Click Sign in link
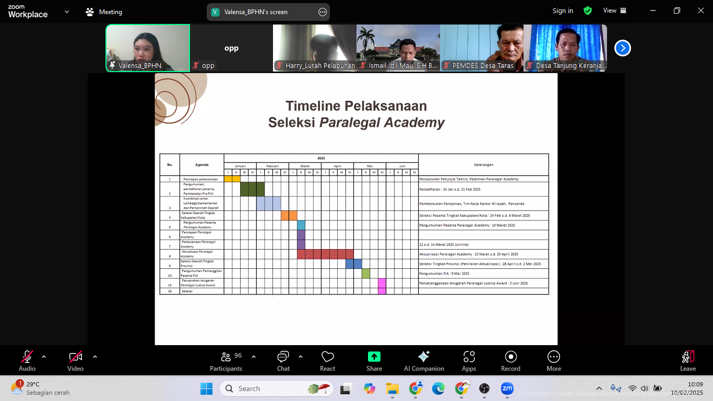Screen dimensions: 713x401 click(x=563, y=10)
